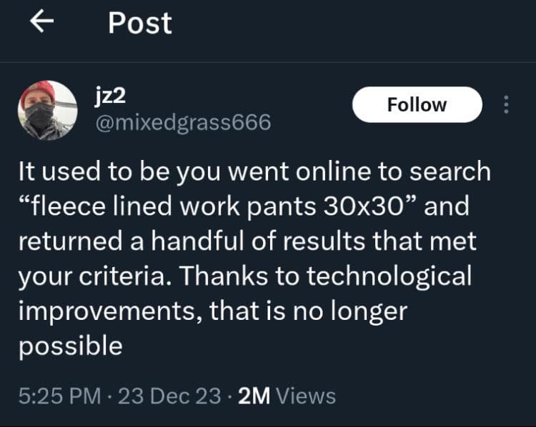Open jz2's profile picture
Screen dimensions: 536x427
tap(47, 111)
